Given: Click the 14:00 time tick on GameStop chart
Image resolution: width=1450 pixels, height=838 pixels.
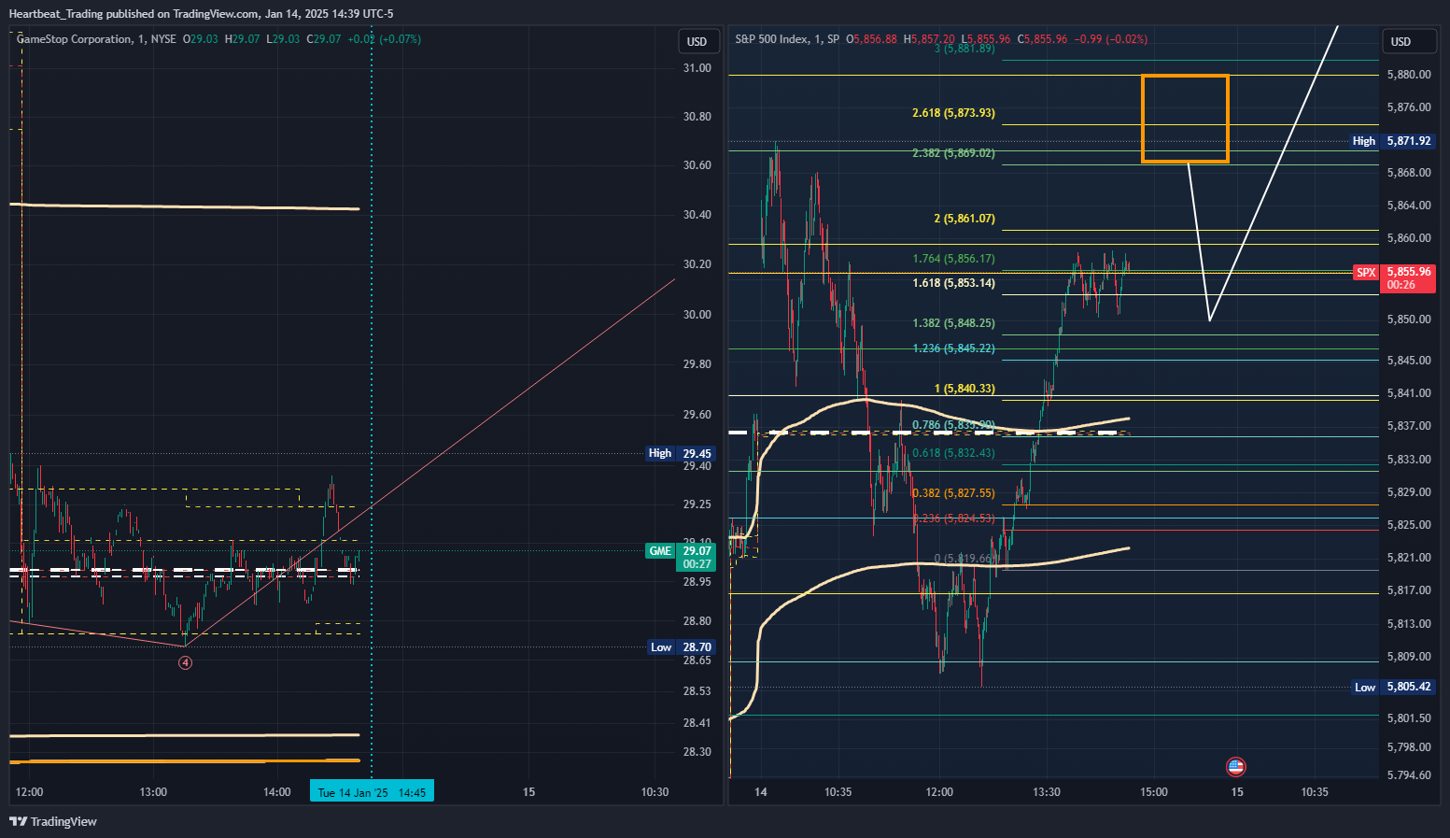Looking at the screenshot, I should pos(276,792).
